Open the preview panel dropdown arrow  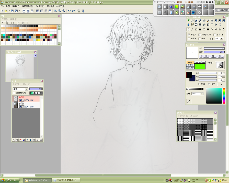tap(35, 55)
